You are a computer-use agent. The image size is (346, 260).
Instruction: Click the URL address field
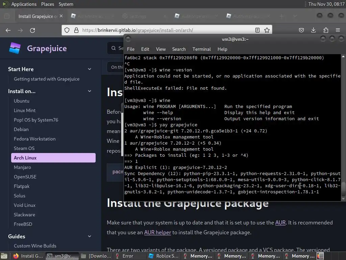[x=167, y=30]
